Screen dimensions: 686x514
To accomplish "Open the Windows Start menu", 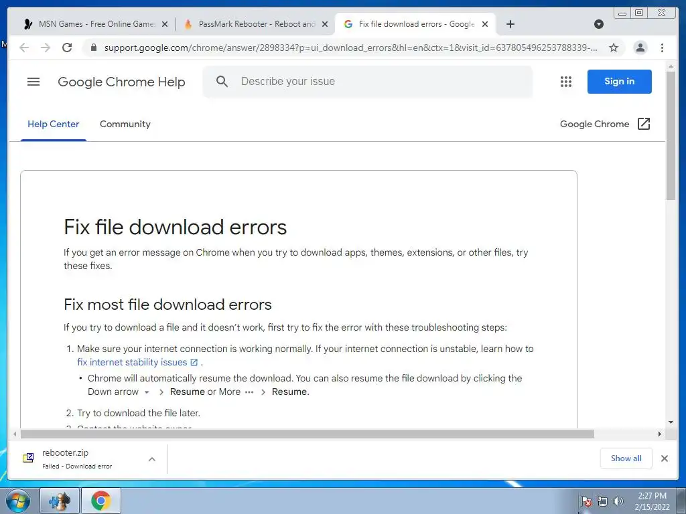I will [x=18, y=501].
